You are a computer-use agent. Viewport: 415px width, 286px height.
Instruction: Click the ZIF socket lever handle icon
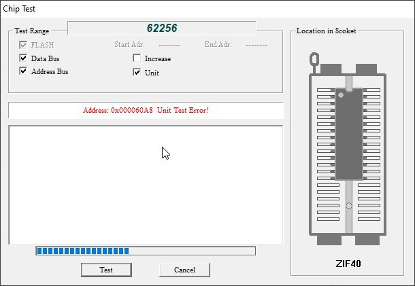coord(314,63)
